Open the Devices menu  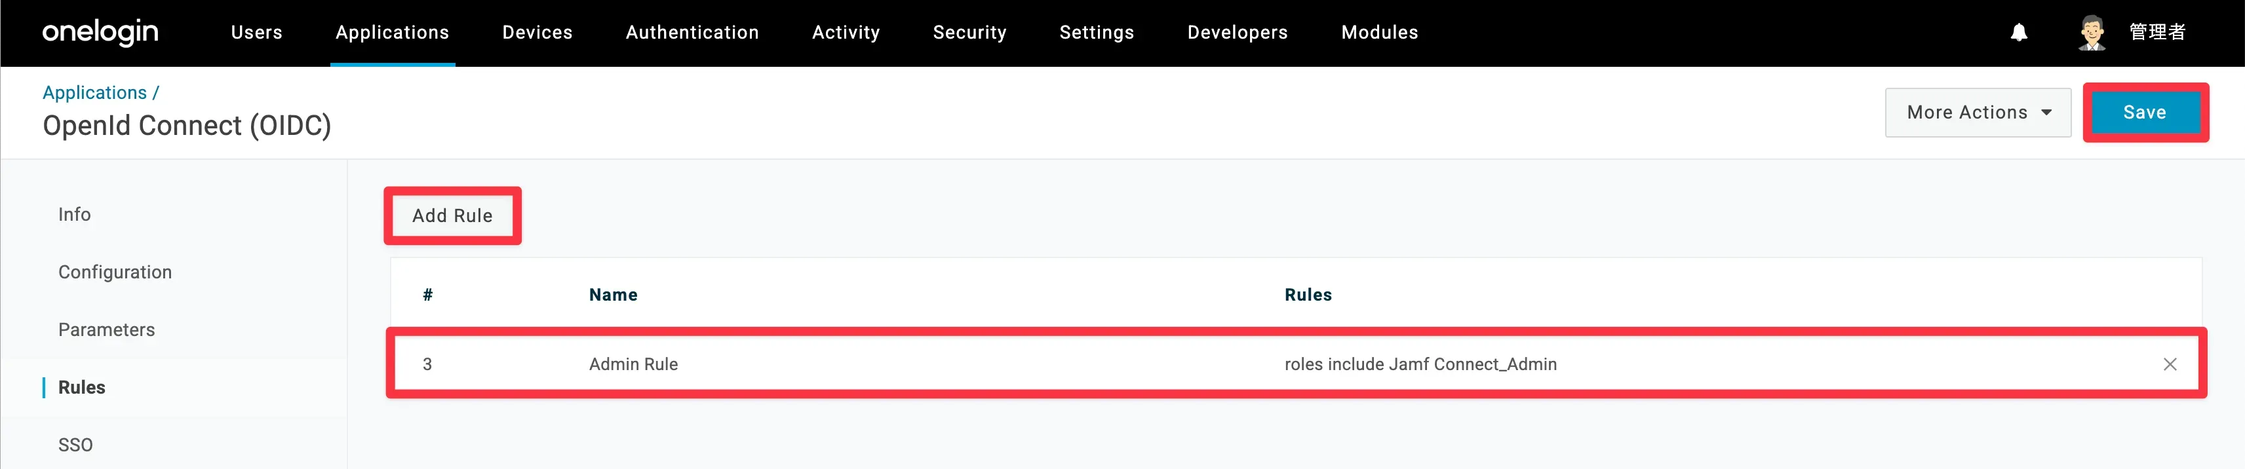point(537,32)
